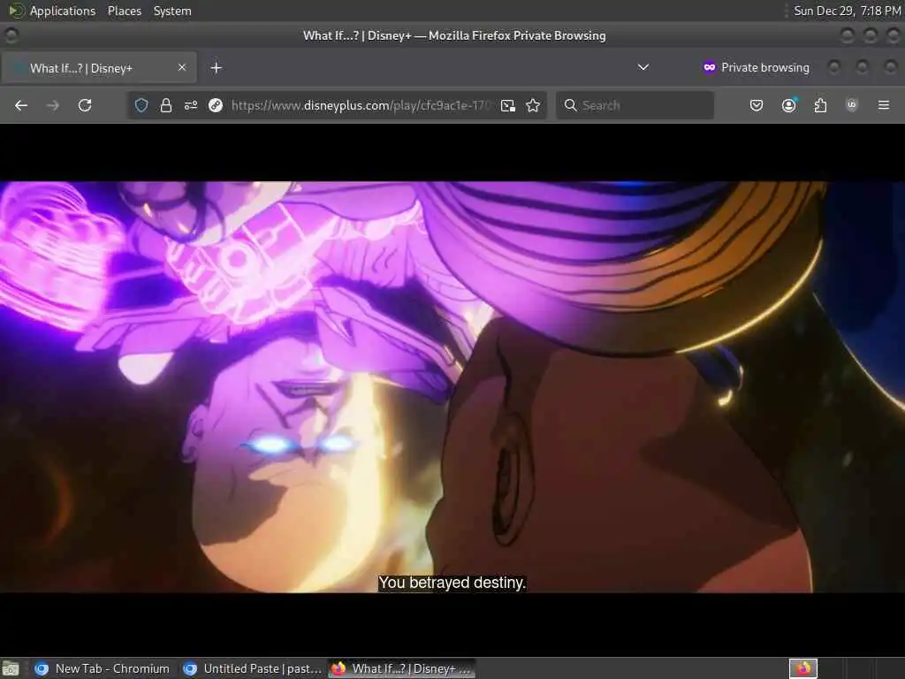Open the Extensions panel

point(820,105)
